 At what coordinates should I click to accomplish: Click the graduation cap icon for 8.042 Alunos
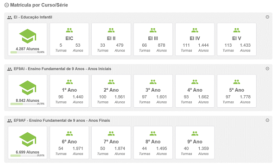click(x=28, y=87)
